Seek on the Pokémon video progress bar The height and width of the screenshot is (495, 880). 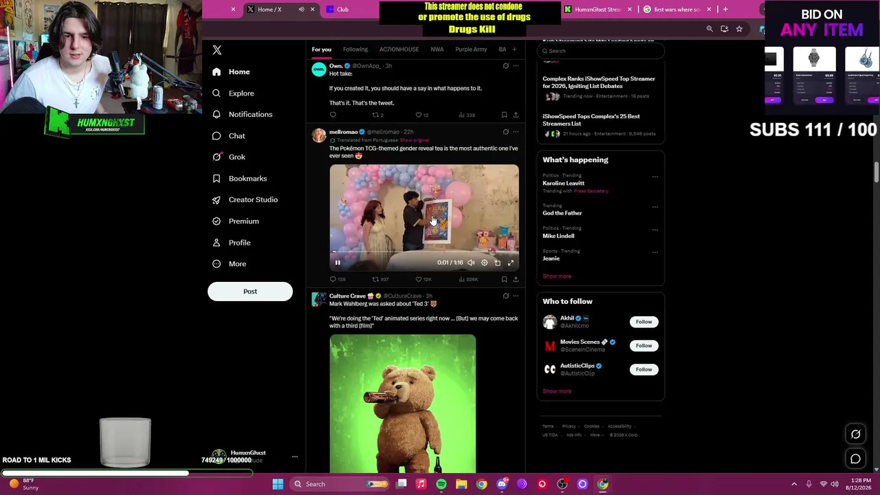tap(424, 252)
